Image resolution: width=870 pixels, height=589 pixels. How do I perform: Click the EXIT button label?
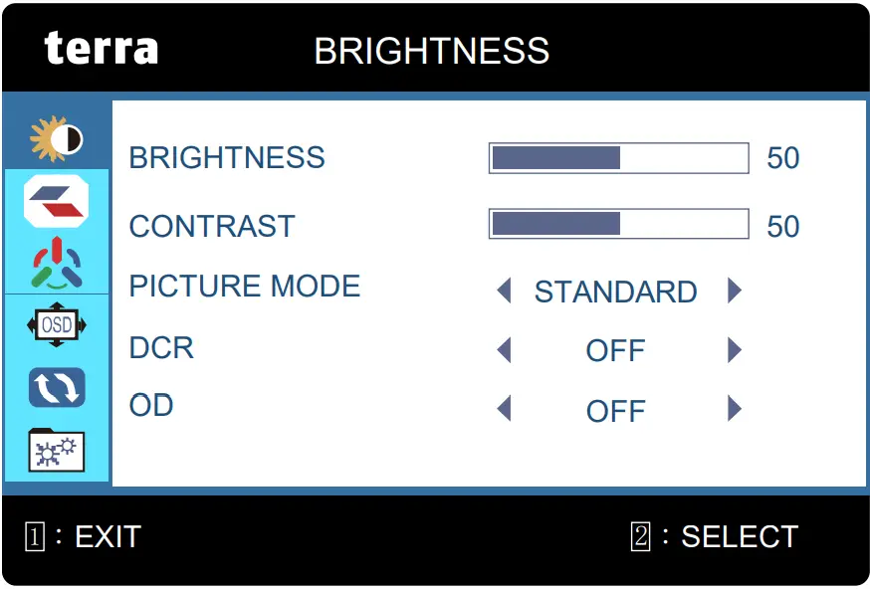click(108, 537)
